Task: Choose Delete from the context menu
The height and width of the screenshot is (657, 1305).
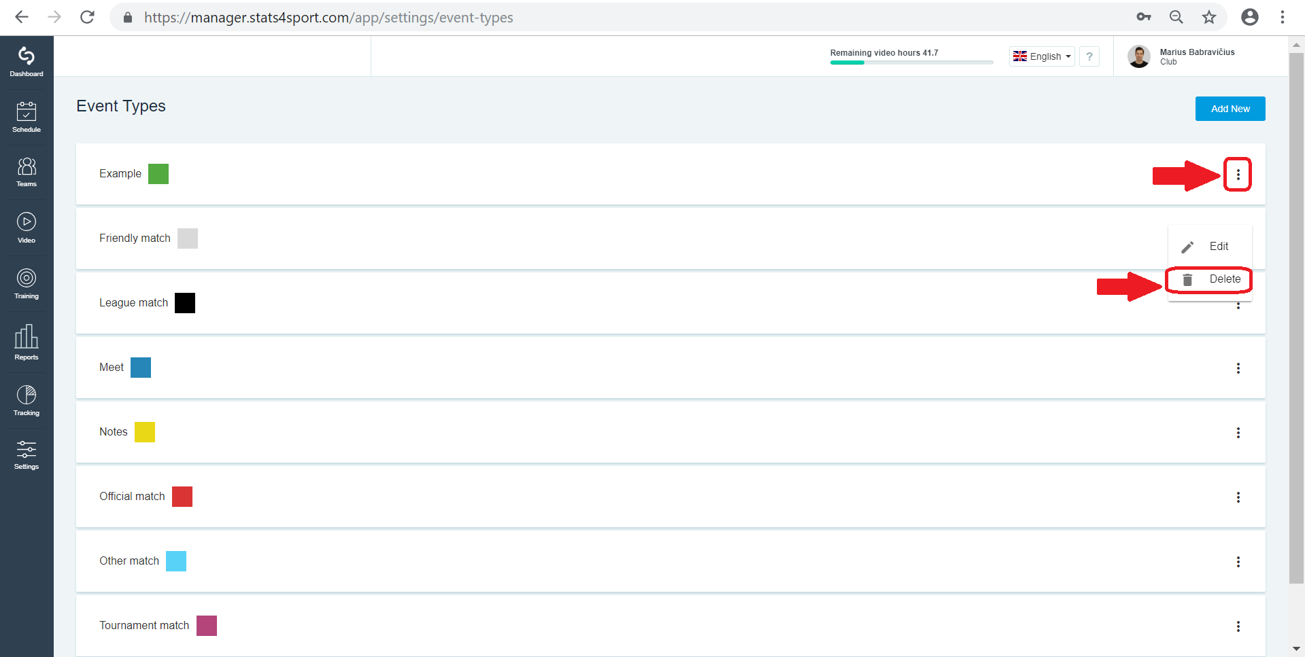Action: tap(1210, 279)
